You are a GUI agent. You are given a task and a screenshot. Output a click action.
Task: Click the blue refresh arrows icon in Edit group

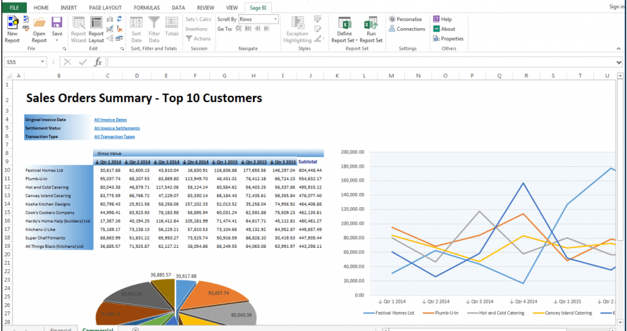point(119,19)
